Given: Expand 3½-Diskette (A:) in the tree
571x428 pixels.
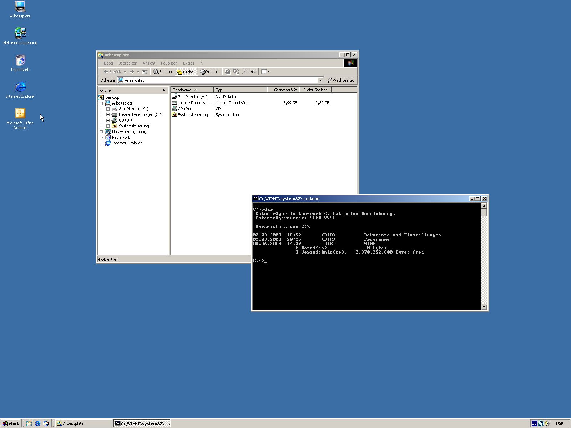Looking at the screenshot, I should [108, 109].
